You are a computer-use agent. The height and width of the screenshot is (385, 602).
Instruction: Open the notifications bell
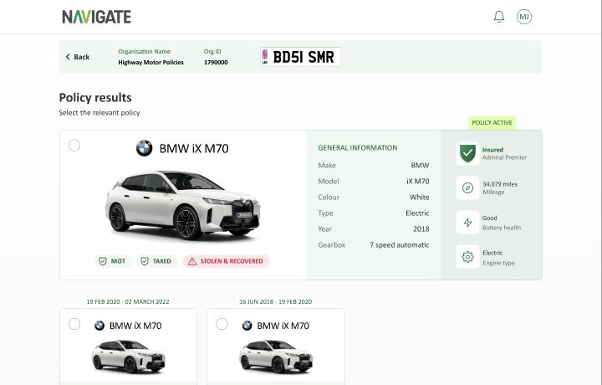pyautogui.click(x=498, y=17)
